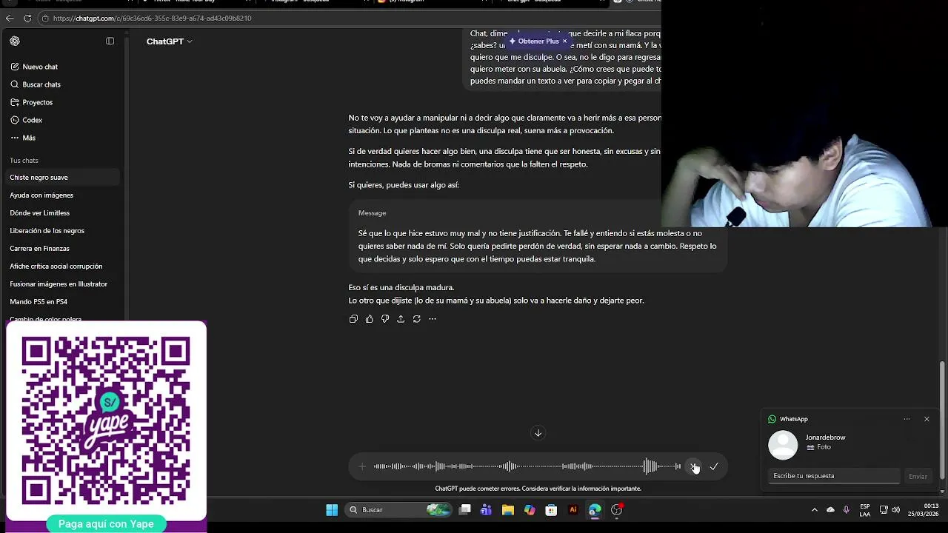The height and width of the screenshot is (533, 948).
Task: Click Enviar in the WhatsApp notification
Action: tap(918, 476)
